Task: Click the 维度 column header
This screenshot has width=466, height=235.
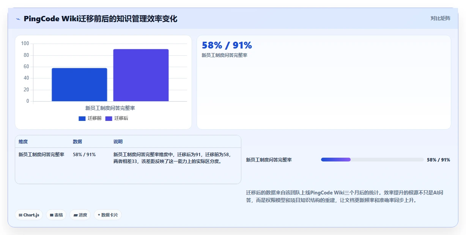Action: (x=23, y=142)
